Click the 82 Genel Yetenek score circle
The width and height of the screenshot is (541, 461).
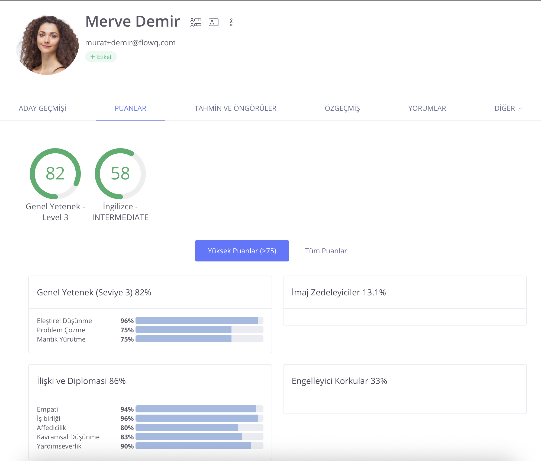click(x=55, y=173)
